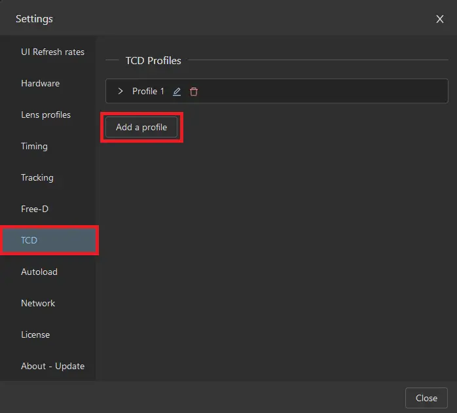This screenshot has height=413, width=457.
Task: Open Network settings section
Action: point(38,303)
